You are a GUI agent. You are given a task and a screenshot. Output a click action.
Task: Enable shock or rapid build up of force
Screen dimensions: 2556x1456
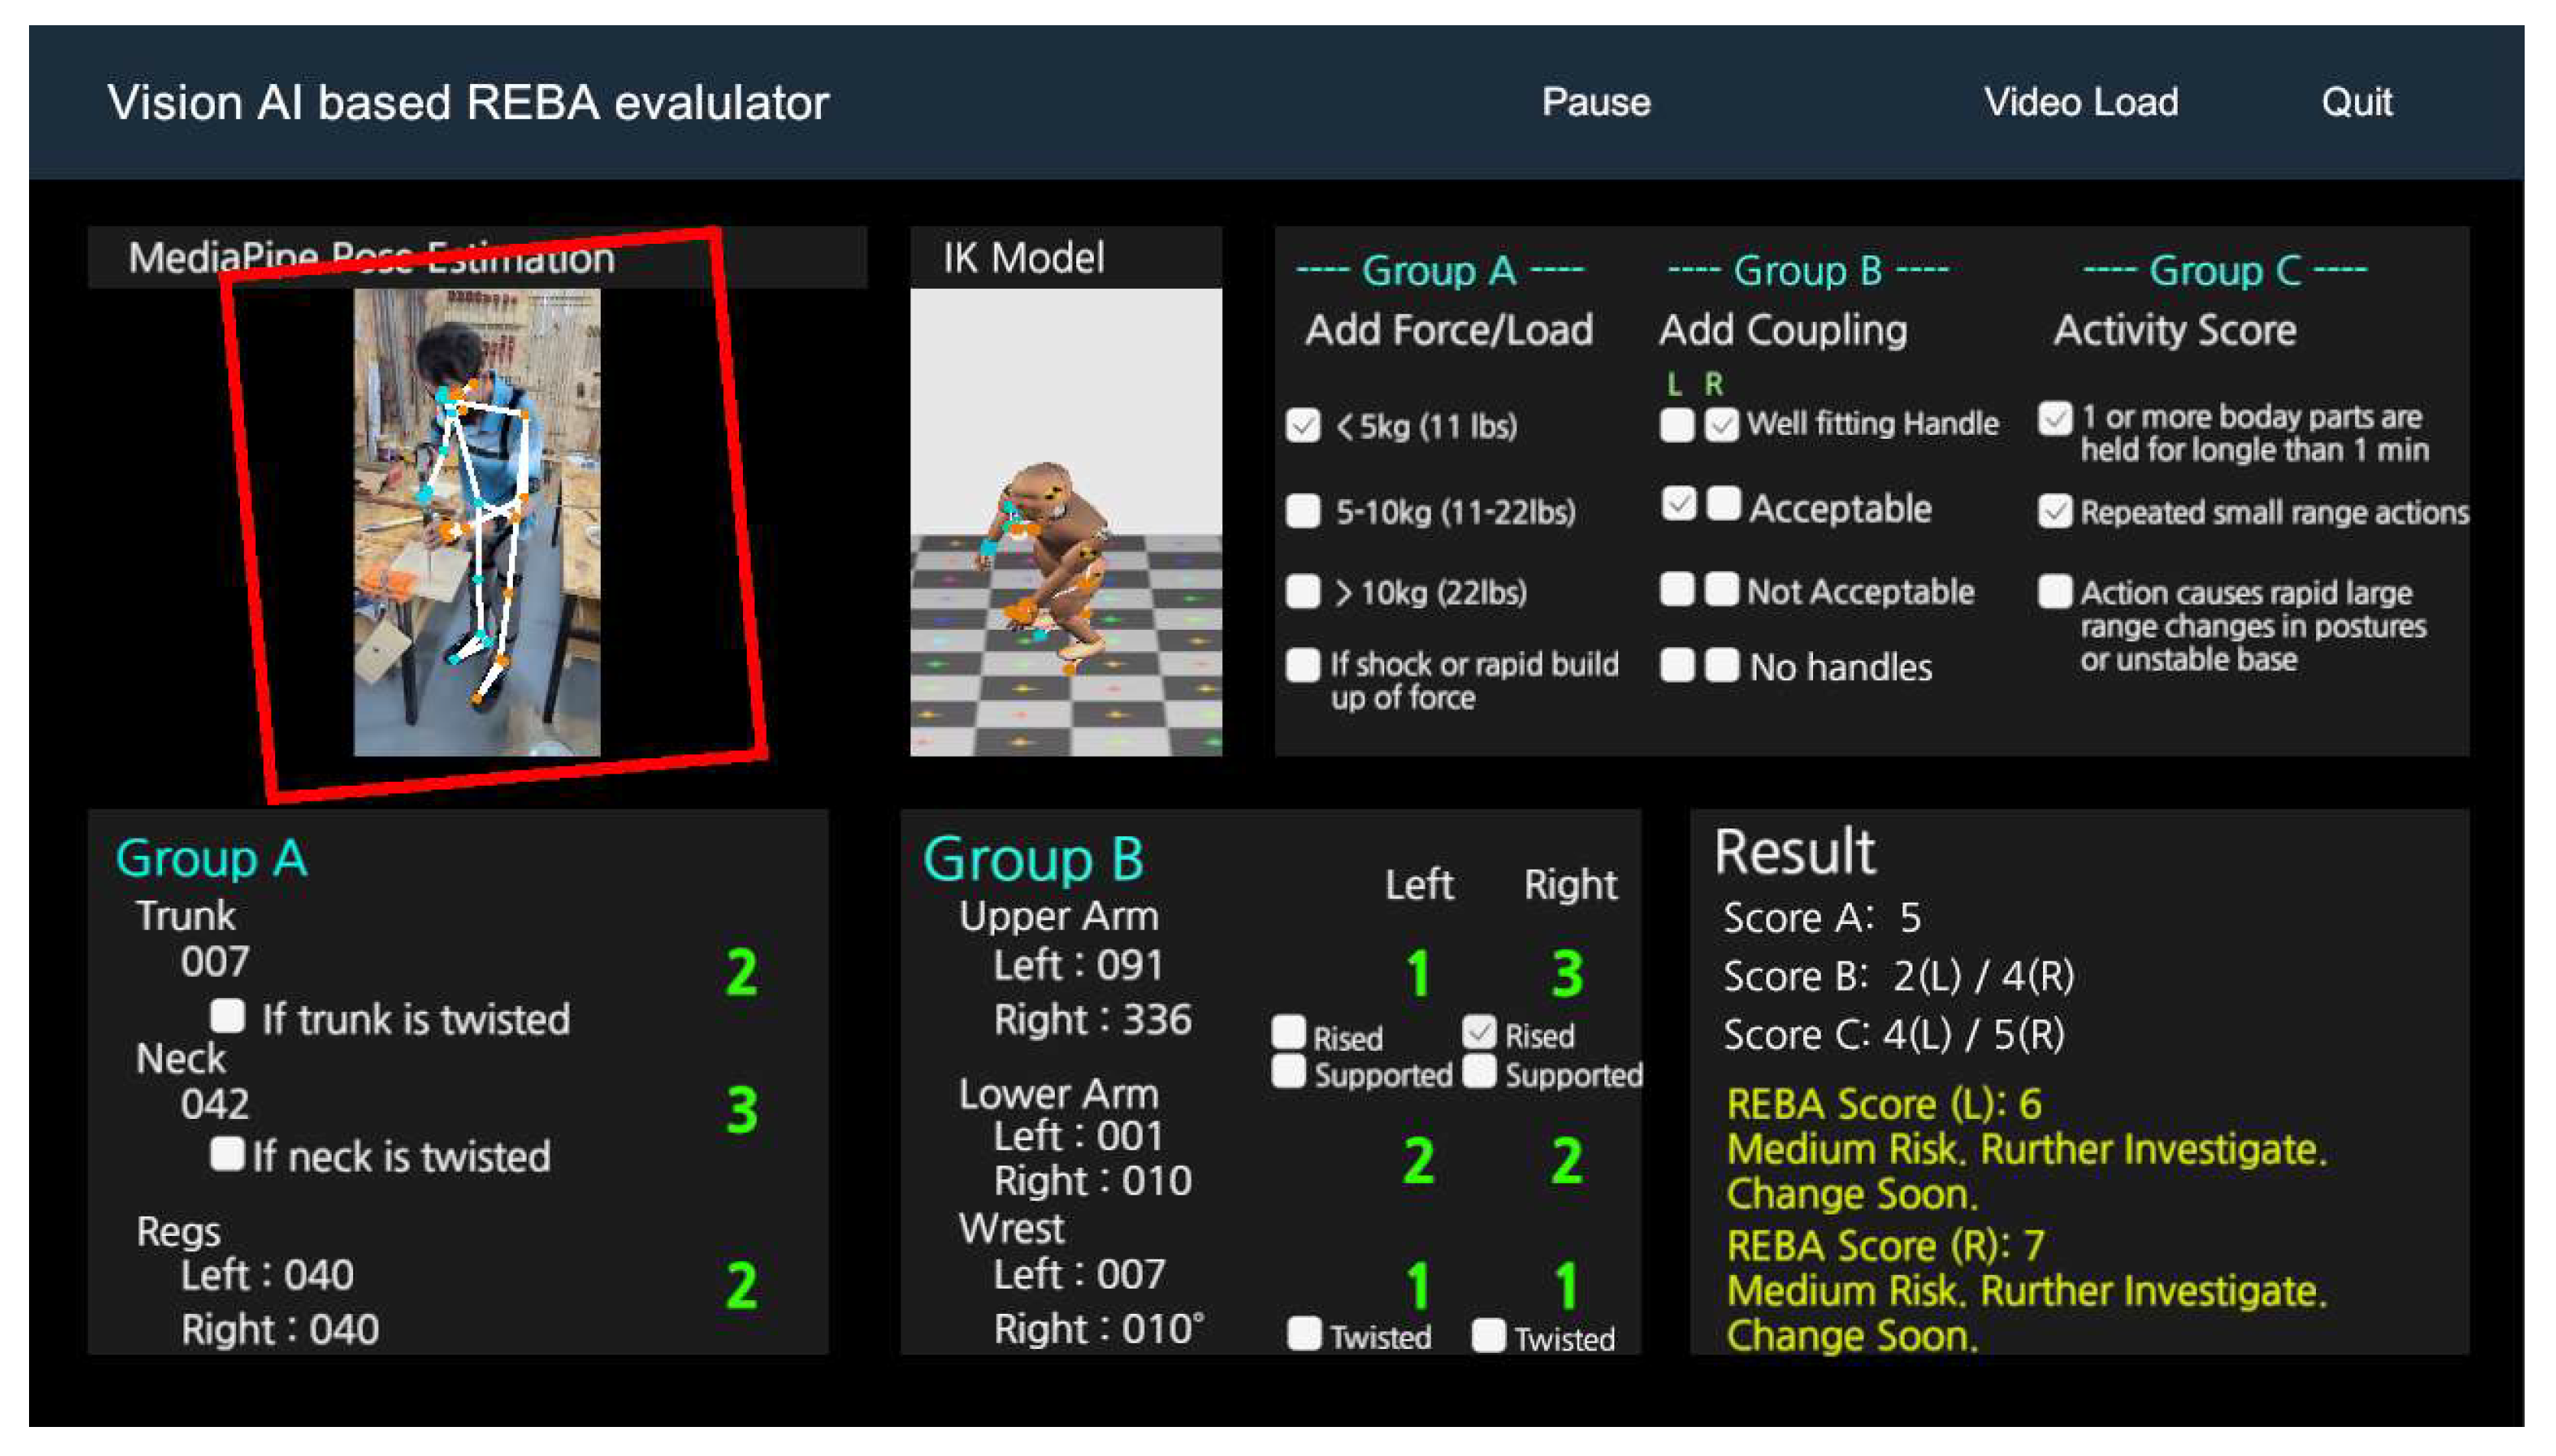[1302, 665]
